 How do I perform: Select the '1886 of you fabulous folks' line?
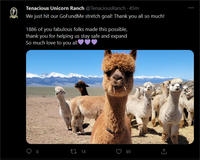pos(77,29)
